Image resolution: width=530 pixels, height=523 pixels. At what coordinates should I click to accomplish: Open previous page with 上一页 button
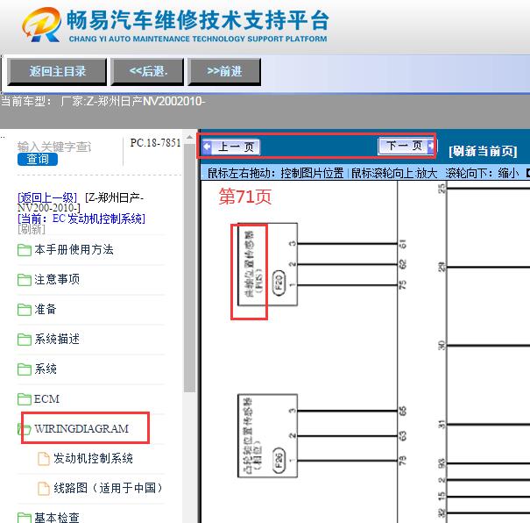click(x=231, y=147)
